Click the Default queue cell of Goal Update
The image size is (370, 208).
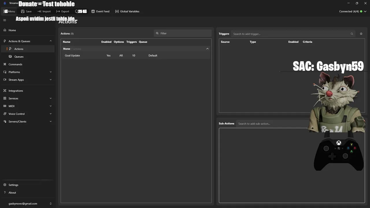coord(153,55)
